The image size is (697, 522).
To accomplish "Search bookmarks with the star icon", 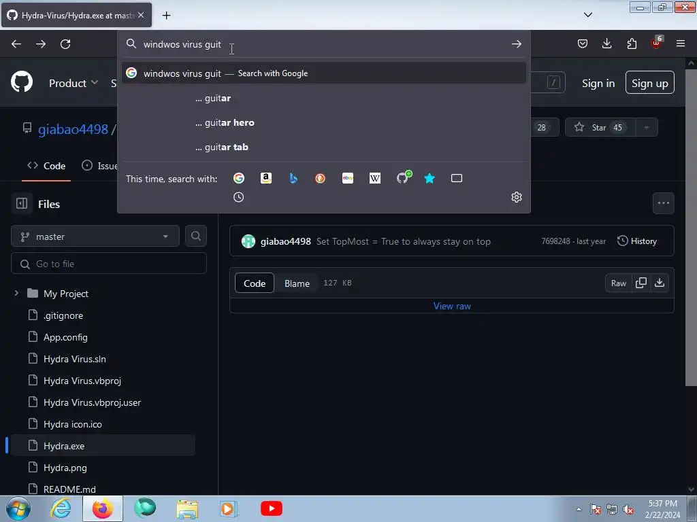I will [429, 178].
